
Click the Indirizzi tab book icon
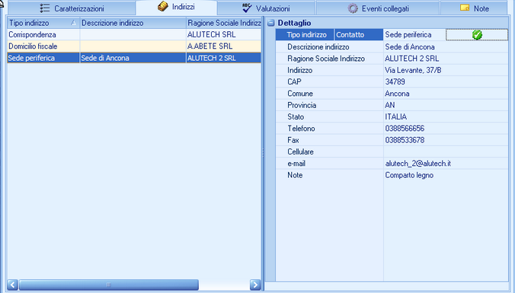[x=163, y=7]
